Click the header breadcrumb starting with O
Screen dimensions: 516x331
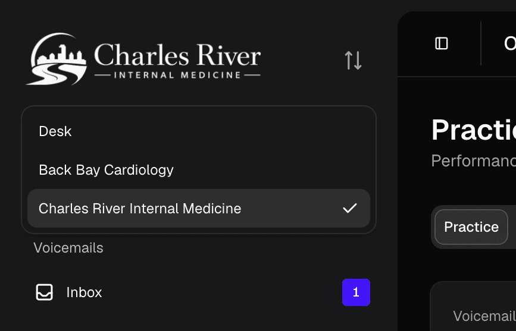(x=509, y=43)
